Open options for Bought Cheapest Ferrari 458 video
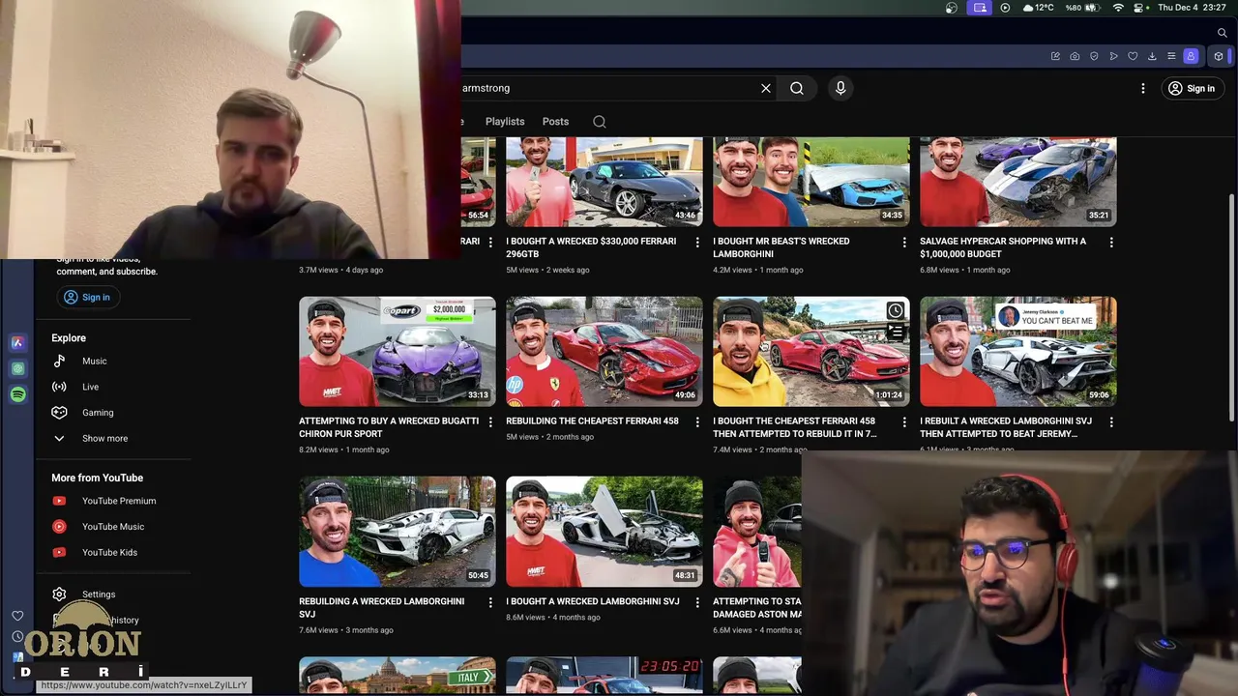Viewport: 1238px width, 696px height. coord(904,422)
